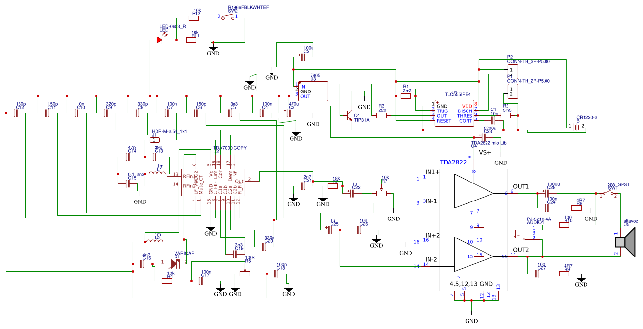Click the blue TDA2822 mio_Lib label

(487, 143)
